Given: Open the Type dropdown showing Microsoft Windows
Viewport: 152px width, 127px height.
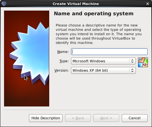Looking at the screenshot, I should 103,61.
